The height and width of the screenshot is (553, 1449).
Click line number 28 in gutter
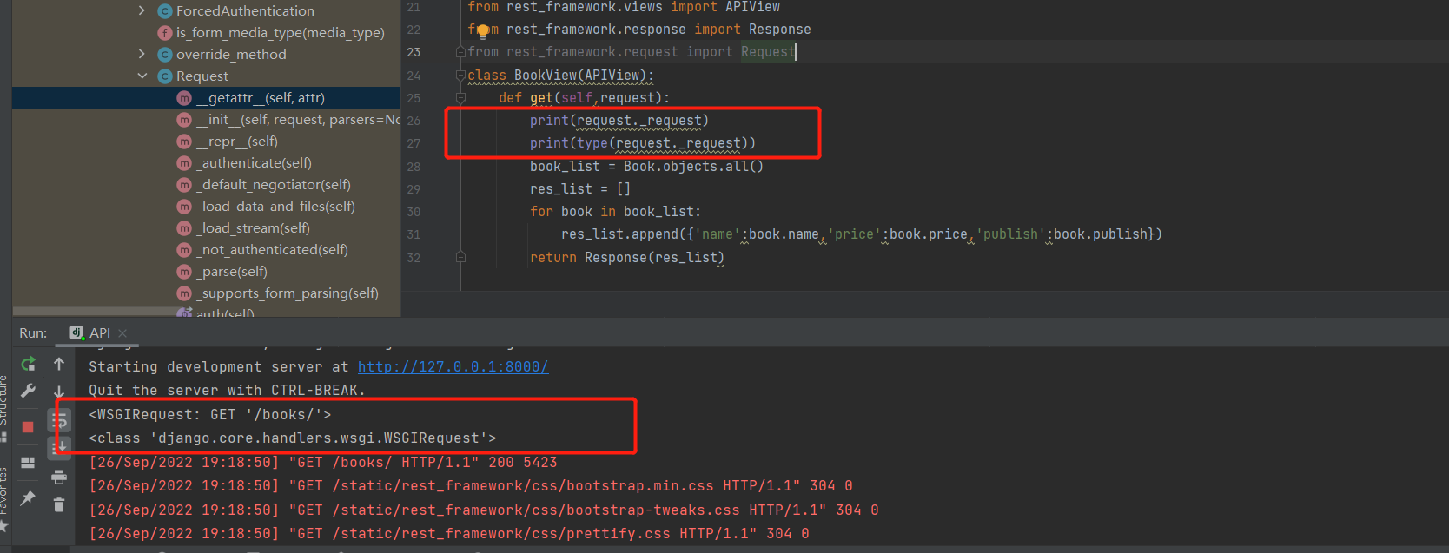point(414,167)
